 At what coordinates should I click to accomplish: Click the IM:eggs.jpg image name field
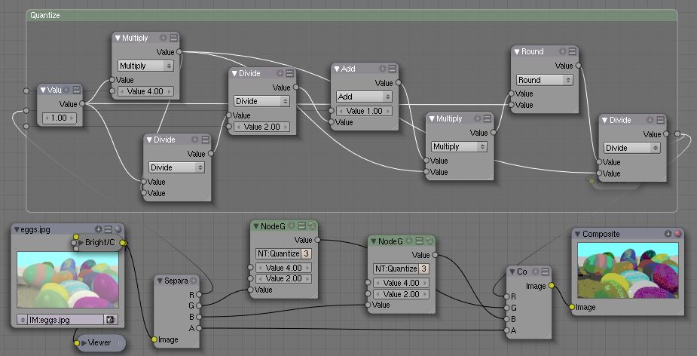pyautogui.click(x=66, y=320)
